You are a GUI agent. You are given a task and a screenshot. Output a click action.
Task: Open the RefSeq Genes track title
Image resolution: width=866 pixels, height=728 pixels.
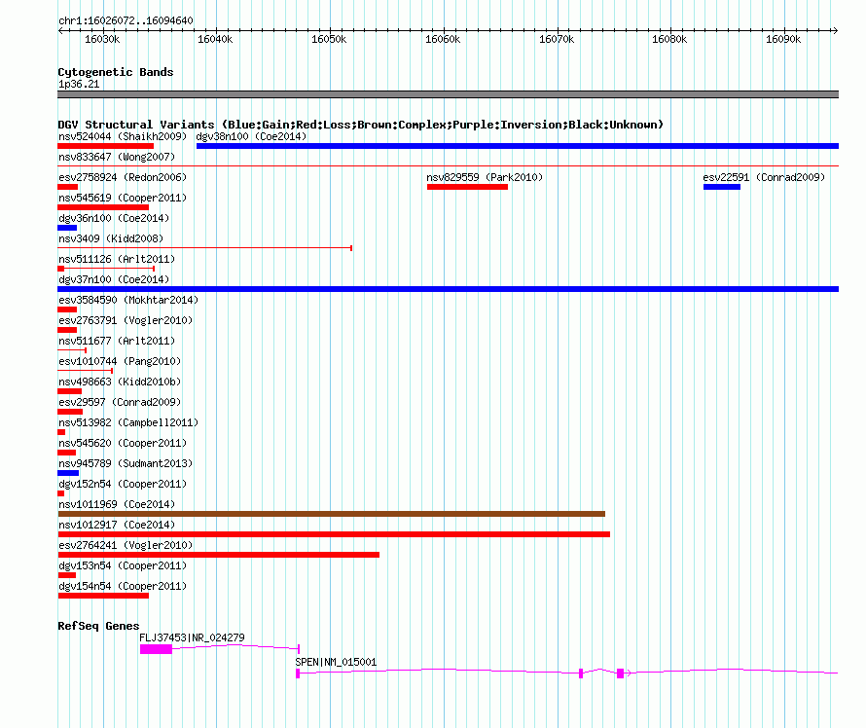[98, 626]
